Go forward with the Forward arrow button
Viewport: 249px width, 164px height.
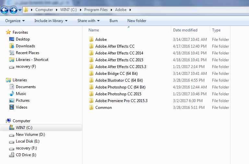tap(13, 10)
